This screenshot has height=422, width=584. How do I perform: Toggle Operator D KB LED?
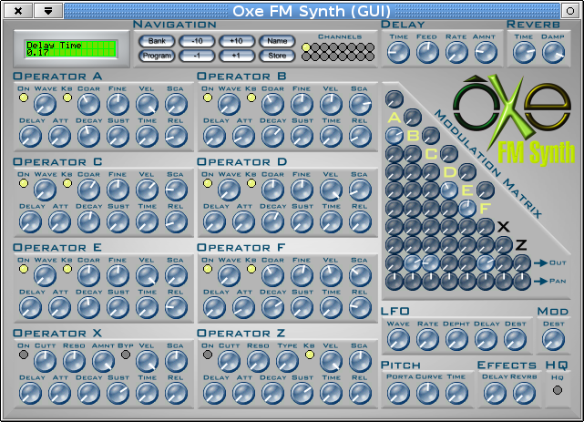(x=251, y=183)
